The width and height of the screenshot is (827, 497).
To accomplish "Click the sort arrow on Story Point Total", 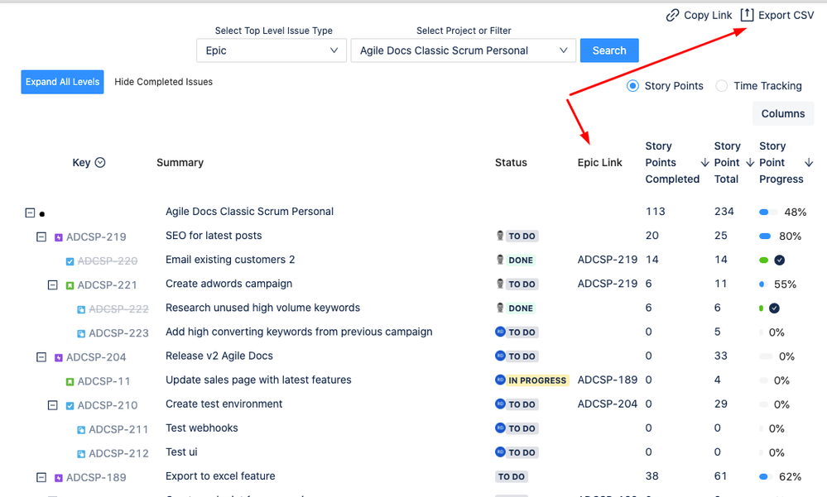I will click(x=748, y=162).
